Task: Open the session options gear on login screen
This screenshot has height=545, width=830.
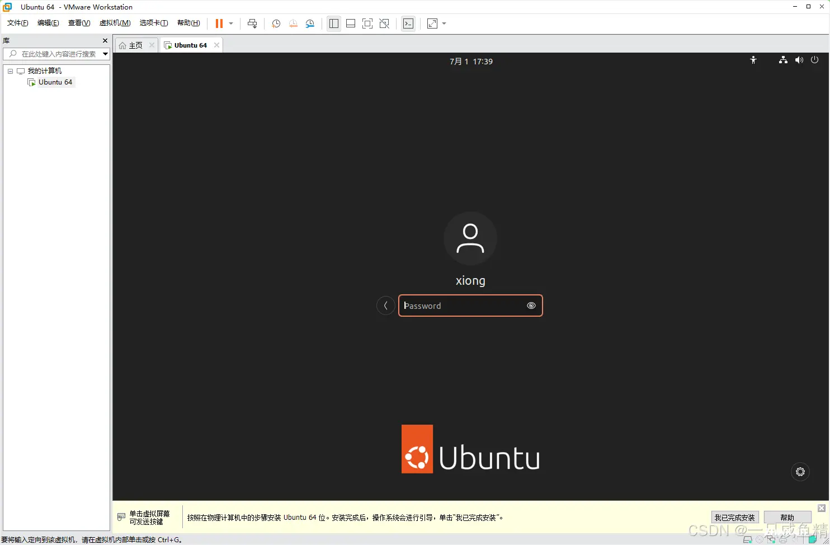Action: pos(800,472)
